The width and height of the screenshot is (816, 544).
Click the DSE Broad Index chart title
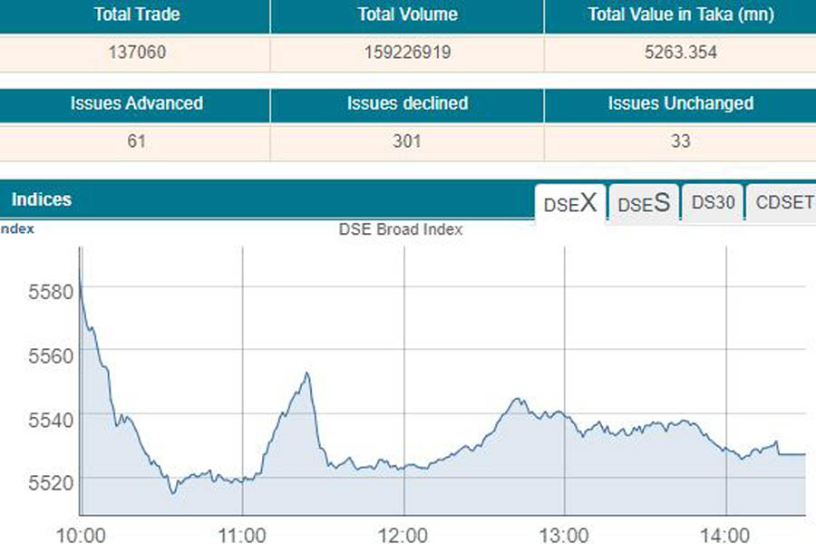click(401, 229)
